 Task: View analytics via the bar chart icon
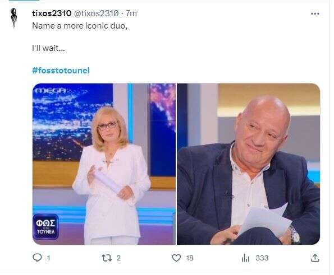tap(245, 258)
